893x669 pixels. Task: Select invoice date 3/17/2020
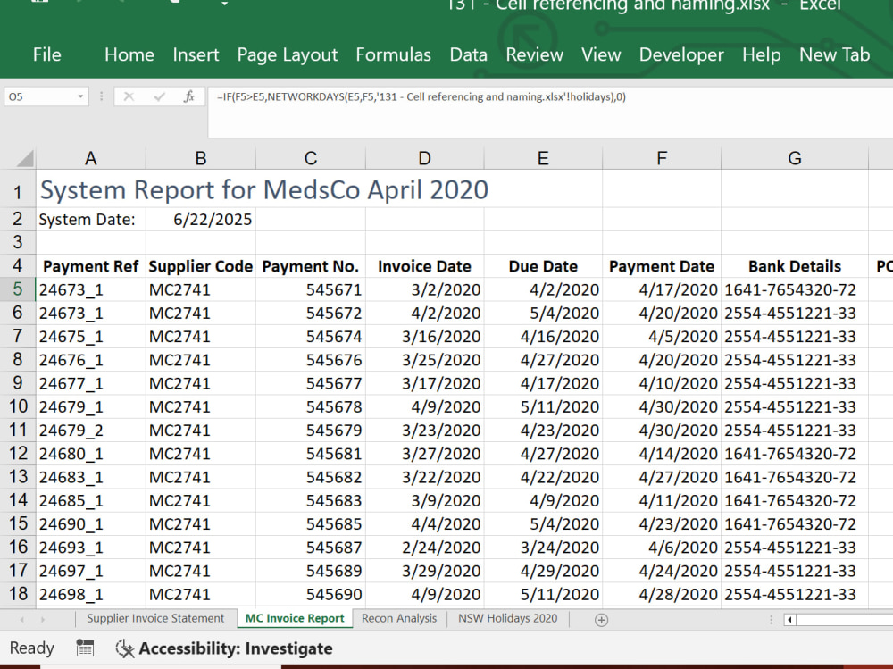pyautogui.click(x=424, y=383)
